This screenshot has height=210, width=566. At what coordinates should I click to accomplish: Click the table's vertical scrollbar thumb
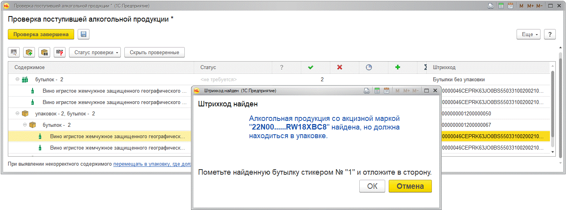pos(553,104)
